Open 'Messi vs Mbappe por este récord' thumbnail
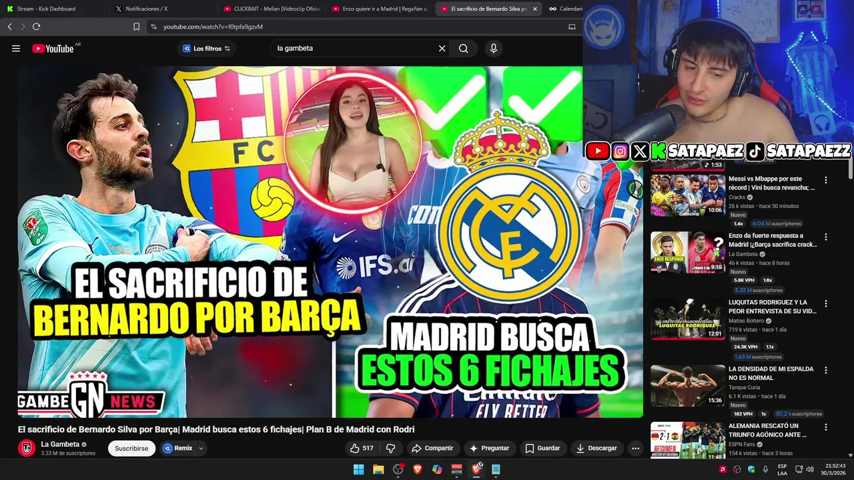854x480 pixels. 688,195
